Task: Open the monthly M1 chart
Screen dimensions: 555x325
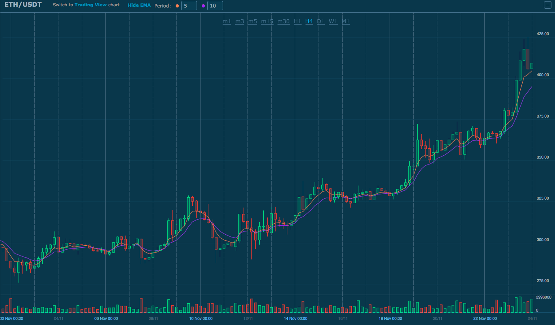Action: coord(345,22)
